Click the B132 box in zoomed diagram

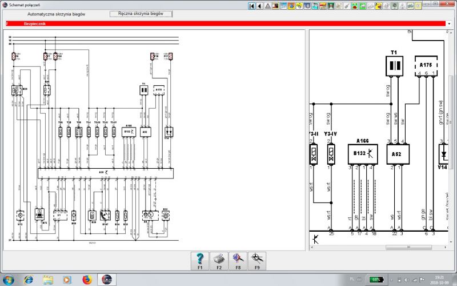[x=363, y=154]
